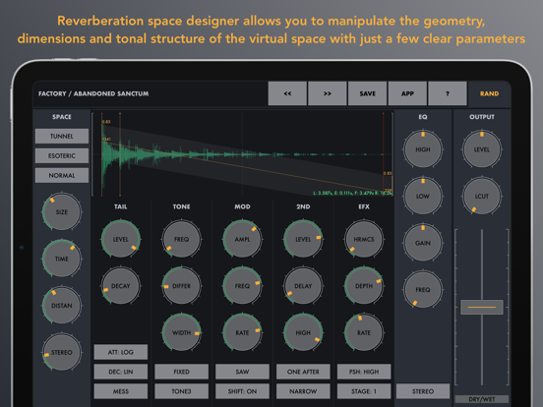Switch the TONE3 tone selector
Screen dimensions: 543x407
[x=181, y=391]
